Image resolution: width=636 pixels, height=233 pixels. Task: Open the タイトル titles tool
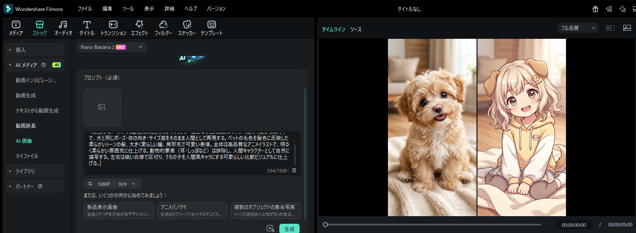pyautogui.click(x=87, y=28)
